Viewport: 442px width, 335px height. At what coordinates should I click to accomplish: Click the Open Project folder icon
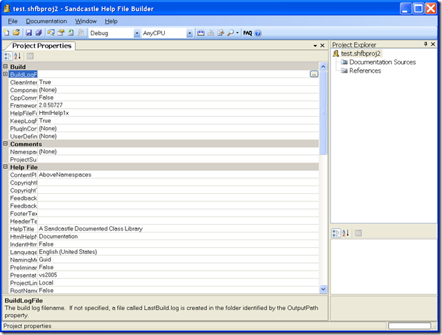coord(15,33)
